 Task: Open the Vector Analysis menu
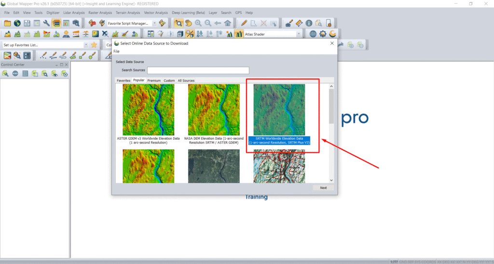tap(156, 13)
